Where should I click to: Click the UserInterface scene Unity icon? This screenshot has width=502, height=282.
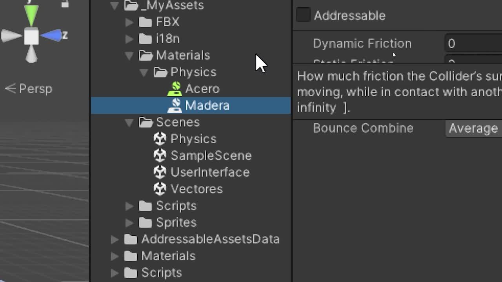160,172
